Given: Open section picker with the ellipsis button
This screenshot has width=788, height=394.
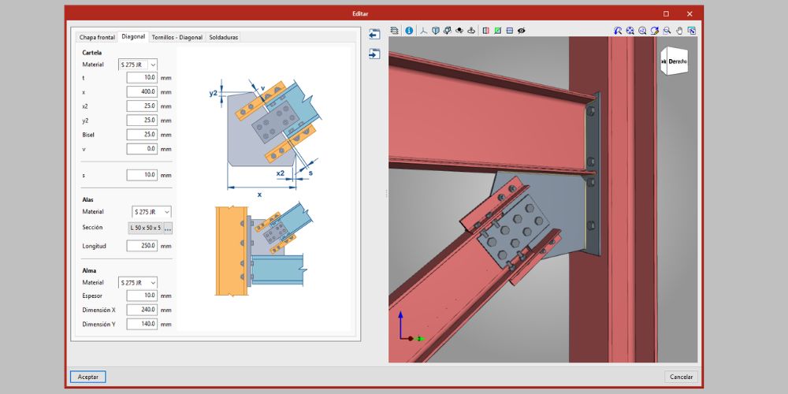Looking at the screenshot, I should coord(168,229).
